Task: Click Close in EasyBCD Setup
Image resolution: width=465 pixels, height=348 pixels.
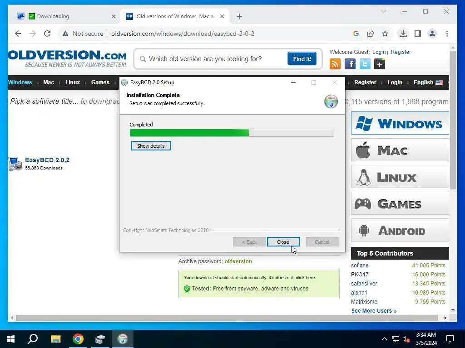Action: [x=283, y=242]
